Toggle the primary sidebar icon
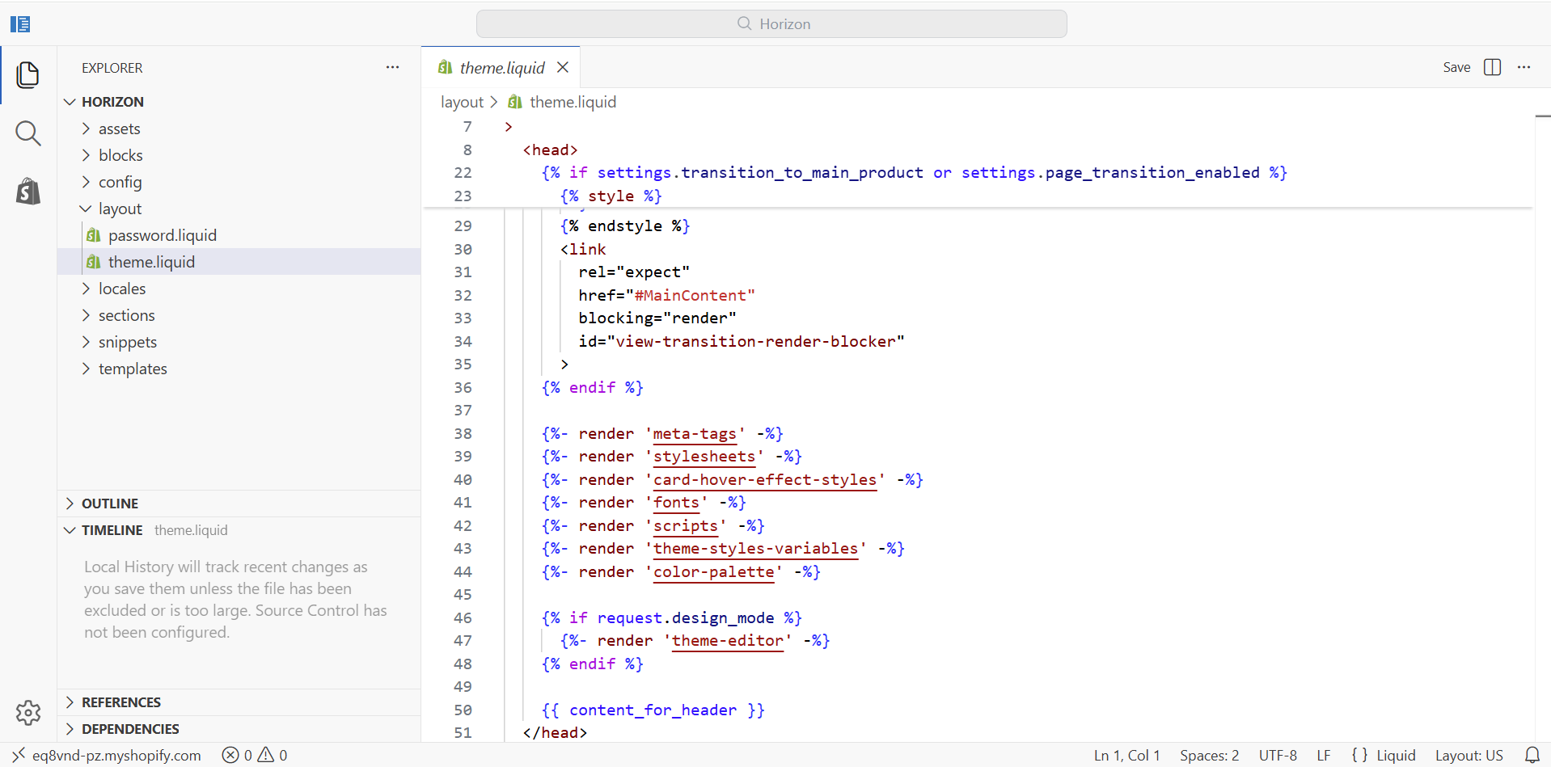Screen dimensions: 1551x767 (x=20, y=24)
